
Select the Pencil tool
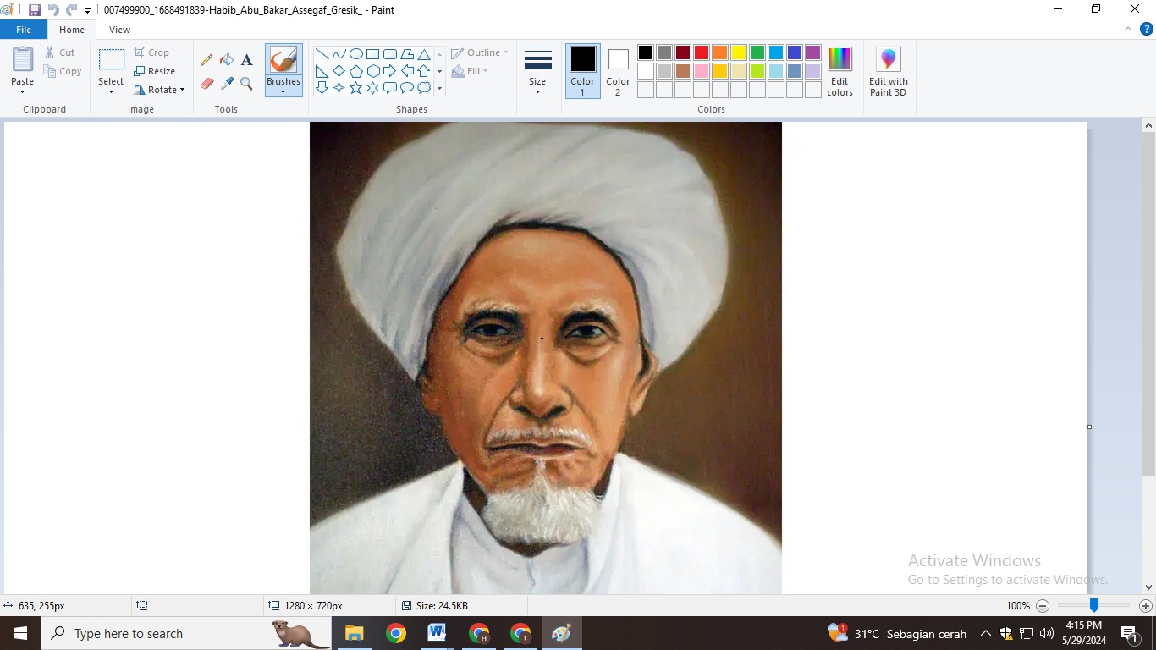tap(206, 60)
